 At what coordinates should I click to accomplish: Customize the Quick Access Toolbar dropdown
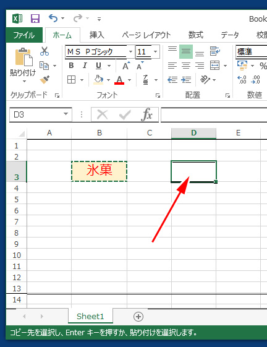(99, 19)
